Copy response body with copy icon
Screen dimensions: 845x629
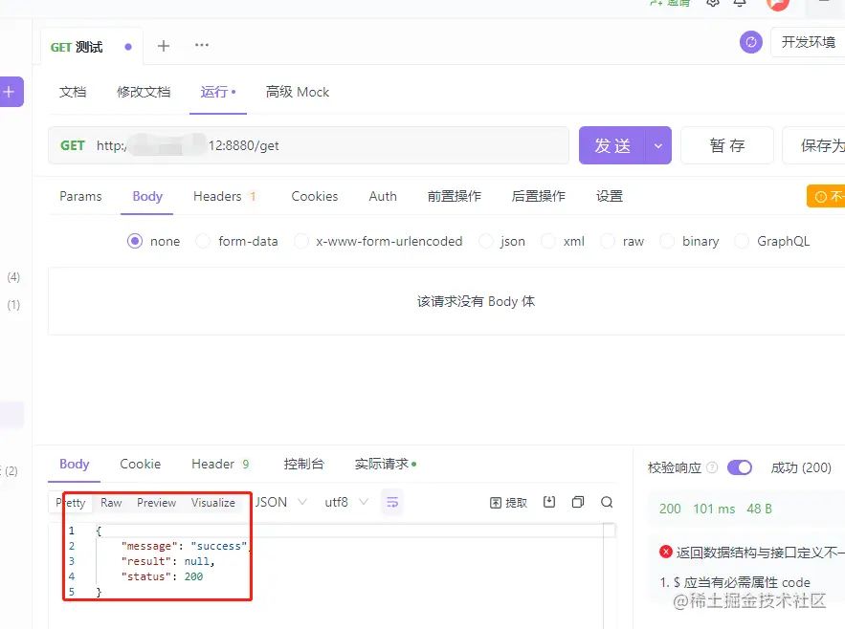click(x=578, y=502)
